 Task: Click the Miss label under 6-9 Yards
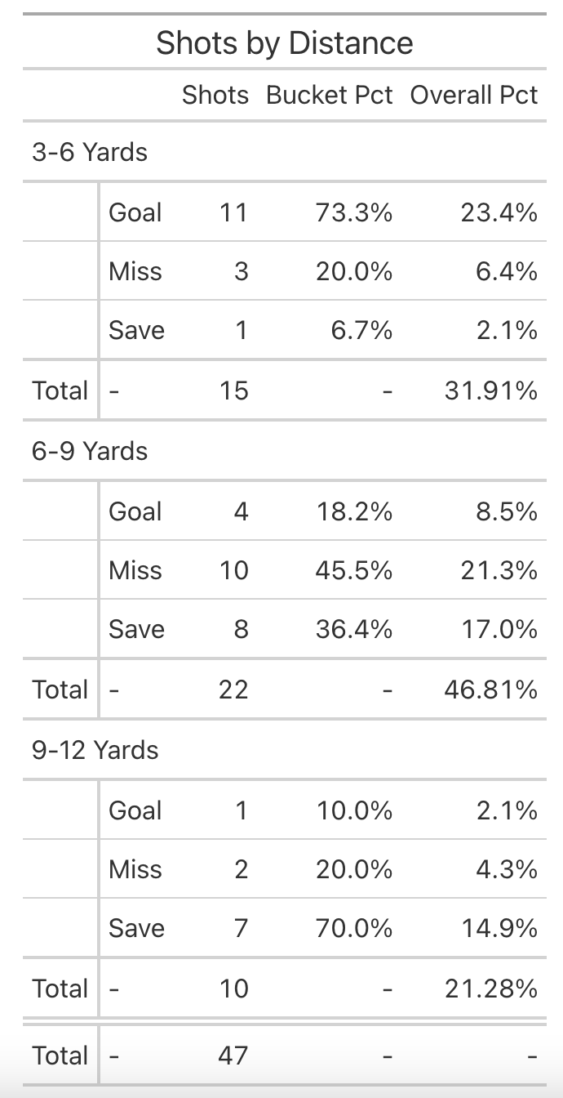[x=135, y=570]
